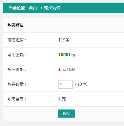
Task: Click the -> breadcrumb separator arrow
Action: click(40, 8)
